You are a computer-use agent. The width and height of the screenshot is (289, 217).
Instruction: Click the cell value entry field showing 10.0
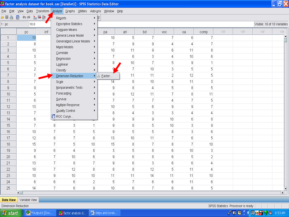141,24
